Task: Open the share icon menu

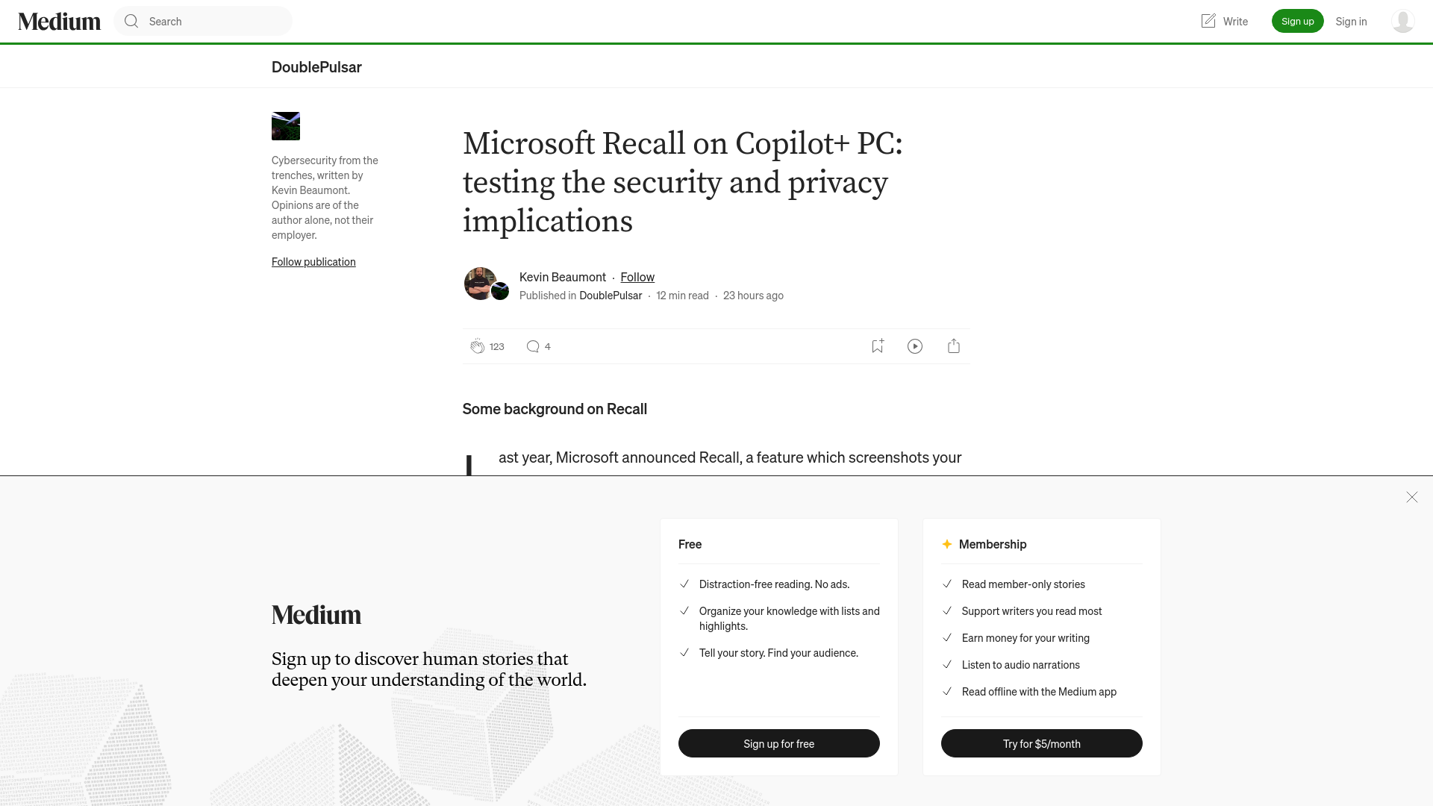Action: tap(954, 346)
